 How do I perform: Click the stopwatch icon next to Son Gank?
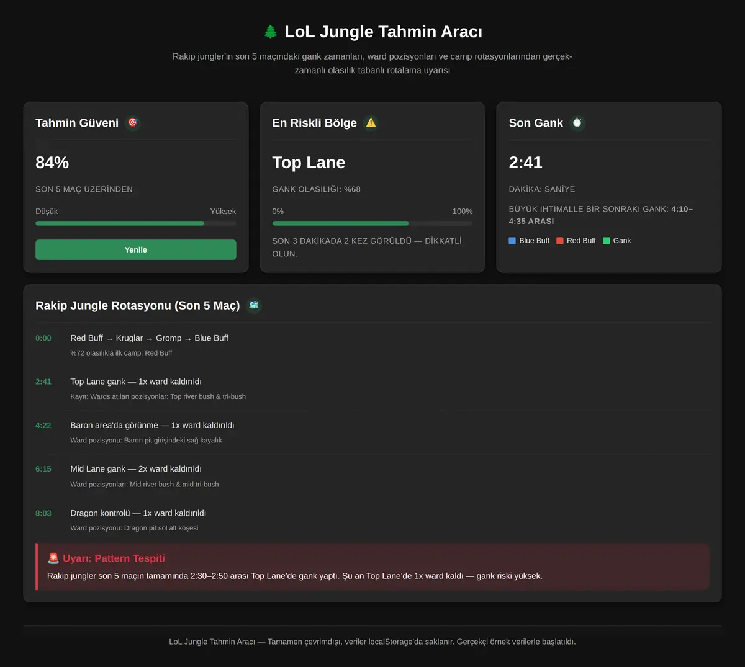tap(577, 123)
